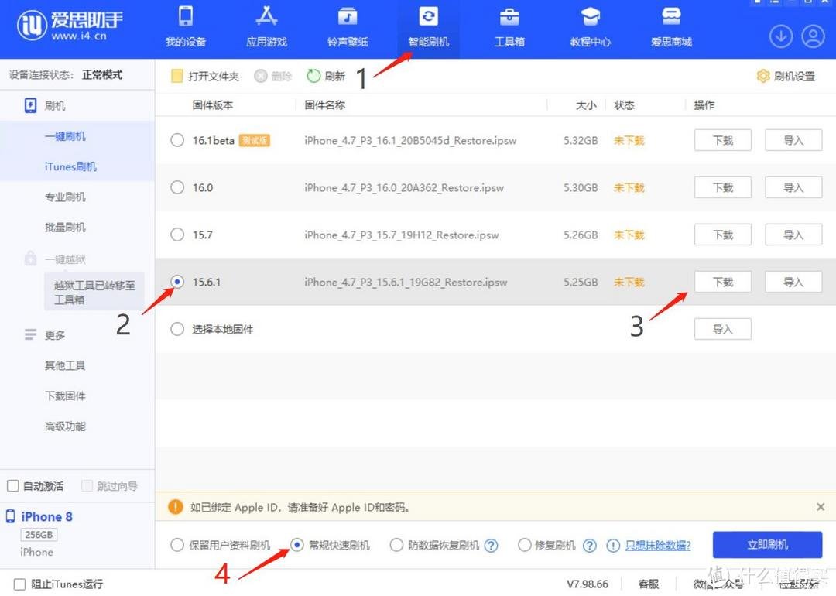Choose 防数据恢复刷机 option
The height and width of the screenshot is (596, 836).
[x=396, y=545]
